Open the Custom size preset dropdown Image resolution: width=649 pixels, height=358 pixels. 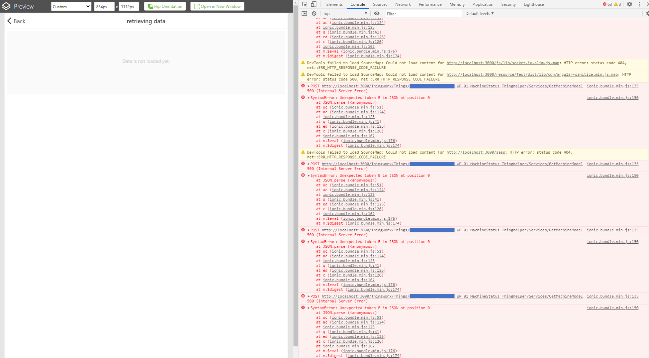tap(71, 6)
